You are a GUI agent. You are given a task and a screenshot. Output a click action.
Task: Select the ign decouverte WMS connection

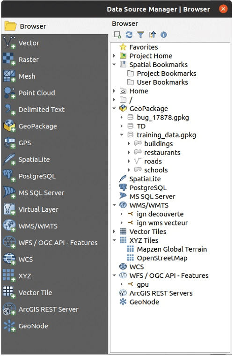point(160,214)
